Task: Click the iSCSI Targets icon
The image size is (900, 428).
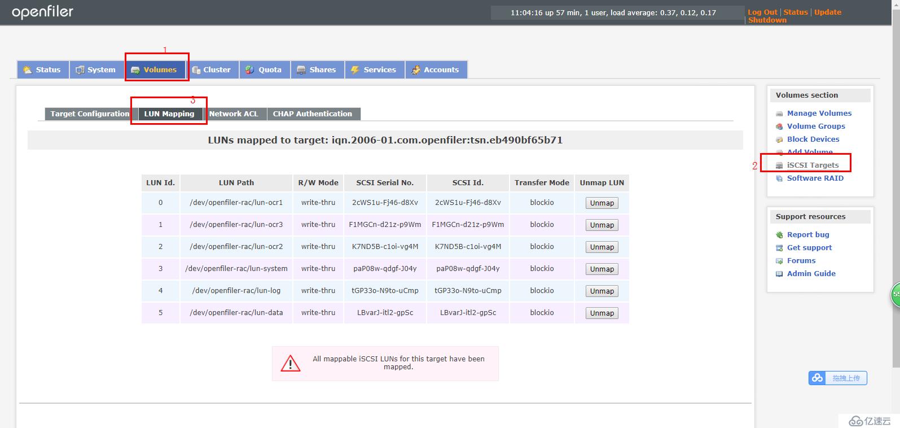Action: coord(779,165)
